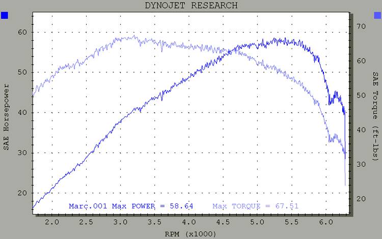Click the DYNOJET RESEARCH chart title

coord(191,6)
